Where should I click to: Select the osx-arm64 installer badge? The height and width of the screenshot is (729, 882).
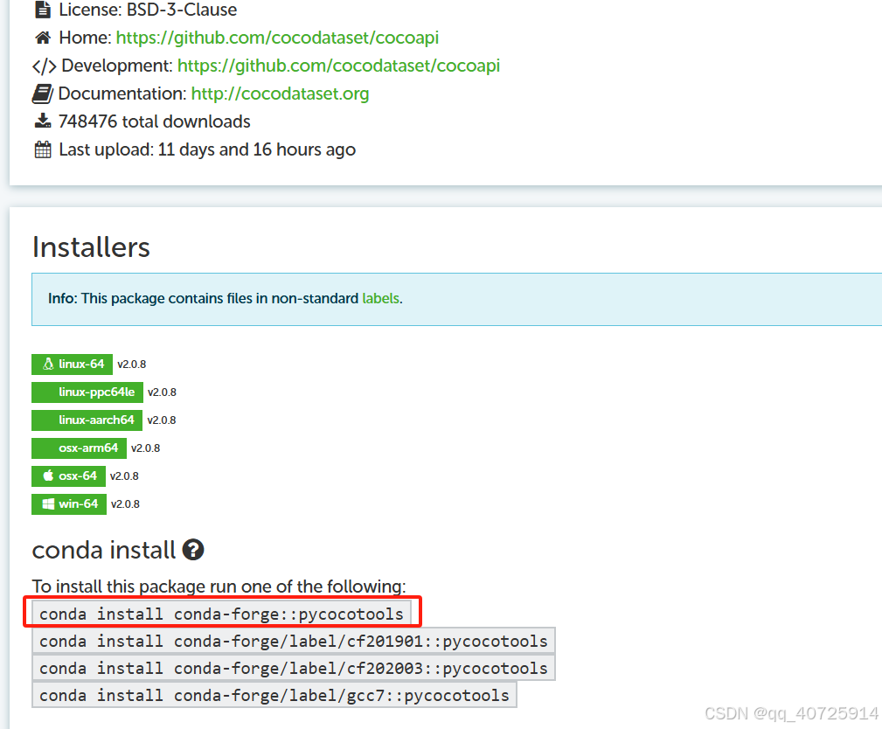tap(79, 448)
